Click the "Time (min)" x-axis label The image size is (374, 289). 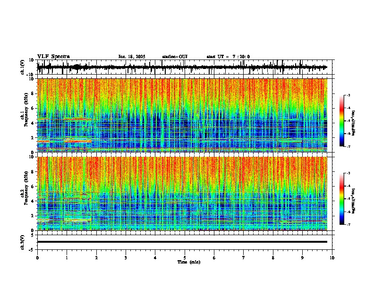[189, 262]
